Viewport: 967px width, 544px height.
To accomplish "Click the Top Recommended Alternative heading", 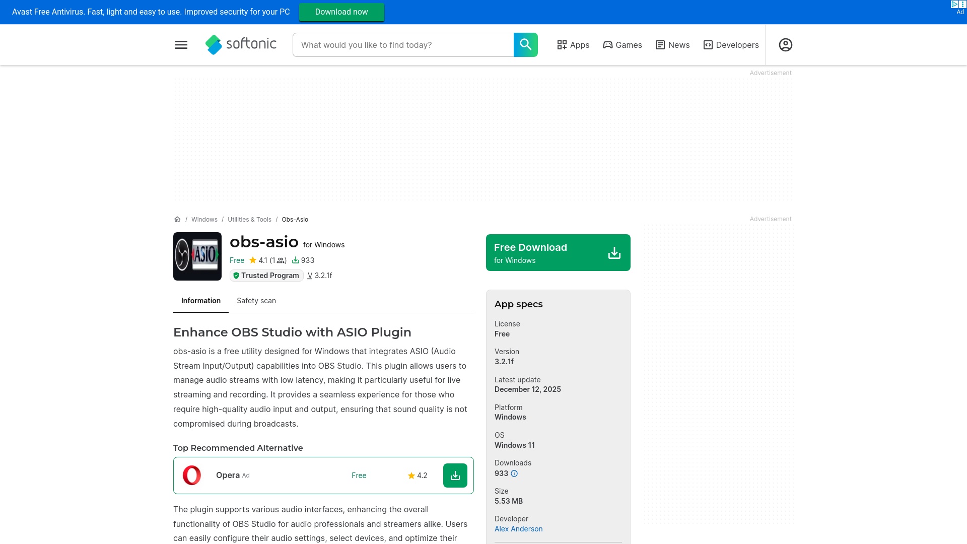I will point(238,448).
